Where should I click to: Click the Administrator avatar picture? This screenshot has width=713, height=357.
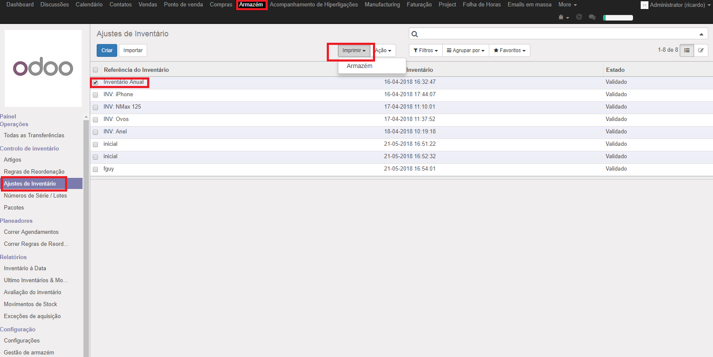644,5
